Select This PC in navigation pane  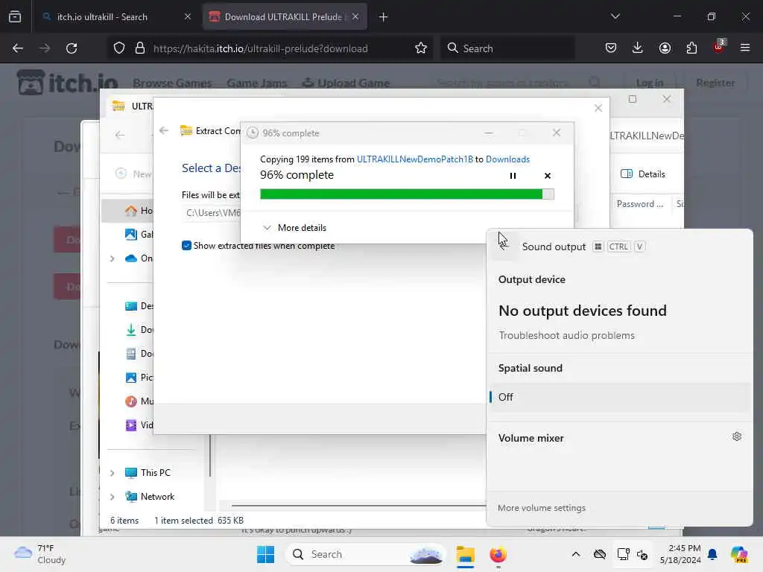pyautogui.click(x=148, y=473)
